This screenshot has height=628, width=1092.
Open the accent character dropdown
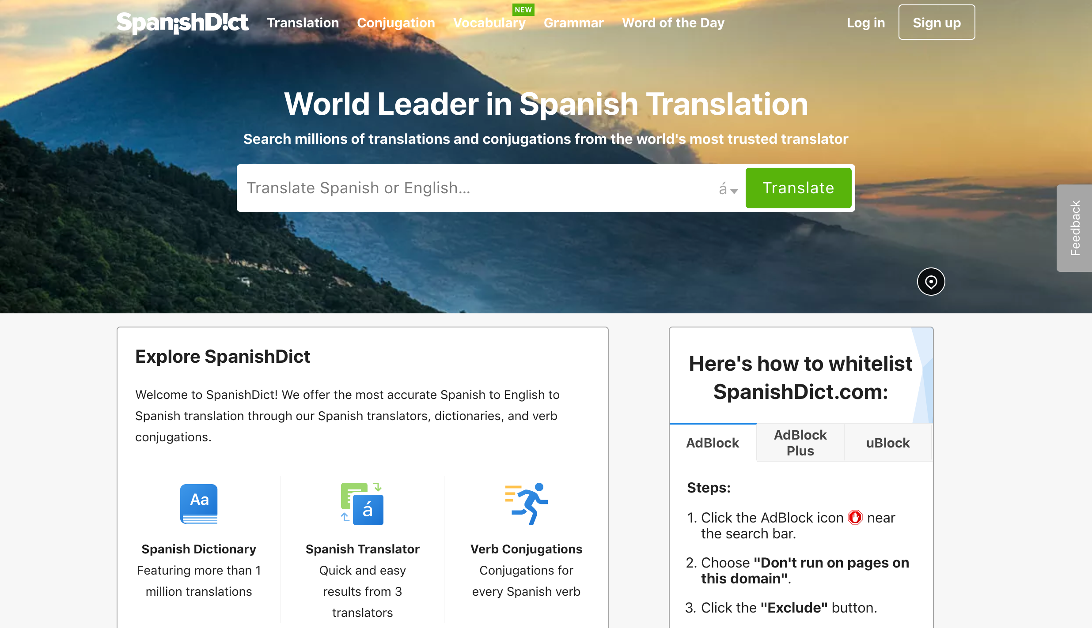pos(728,189)
